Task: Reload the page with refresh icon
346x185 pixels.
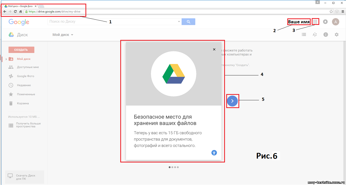Action: click(x=15, y=11)
